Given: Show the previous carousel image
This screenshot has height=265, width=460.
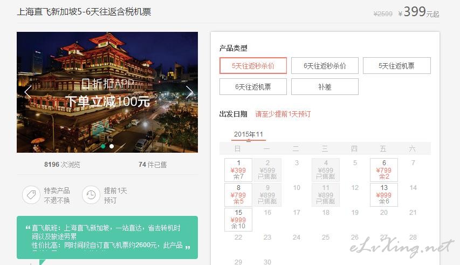Looking at the screenshot, I should tap(28, 92).
